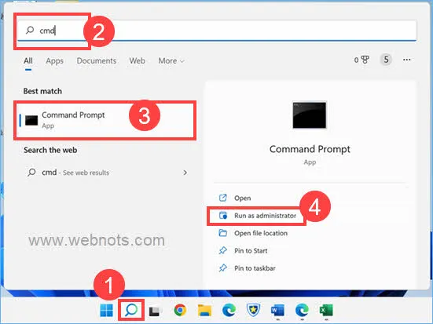The image size is (433, 324).
Task: Launch Google Chrome from the taskbar
Action: pyautogui.click(x=180, y=311)
